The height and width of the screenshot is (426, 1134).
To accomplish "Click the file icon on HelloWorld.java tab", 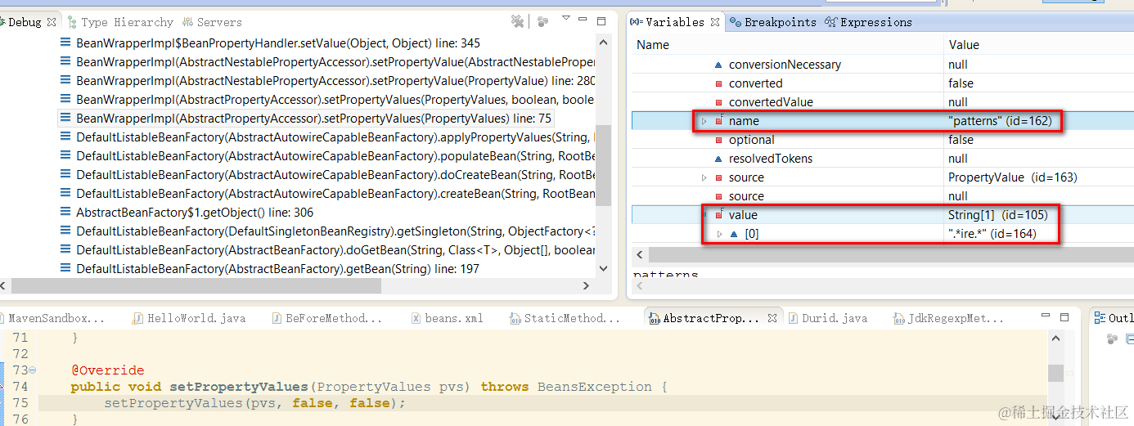I will coord(138,318).
